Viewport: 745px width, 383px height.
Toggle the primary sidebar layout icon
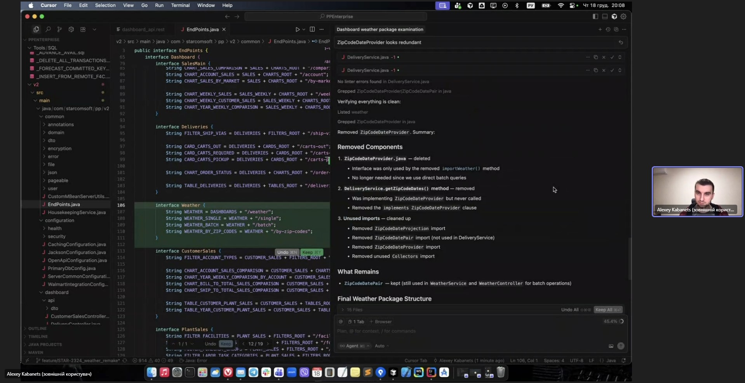595,17
